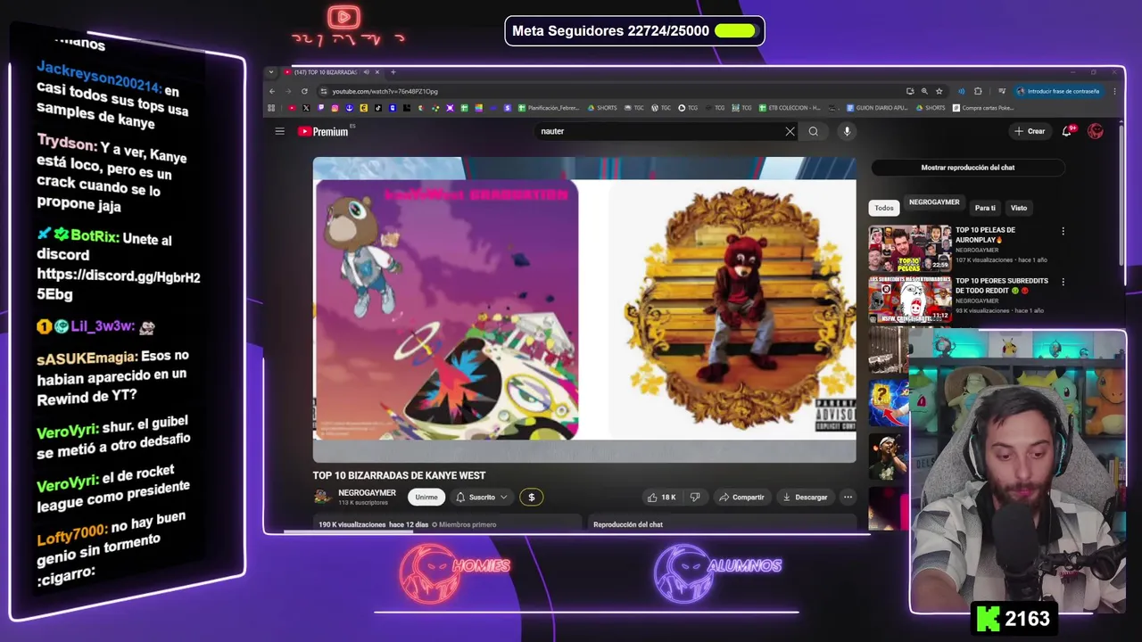This screenshot has width=1142, height=642.
Task: Click the YouTube Premium logo
Action: pos(323,131)
